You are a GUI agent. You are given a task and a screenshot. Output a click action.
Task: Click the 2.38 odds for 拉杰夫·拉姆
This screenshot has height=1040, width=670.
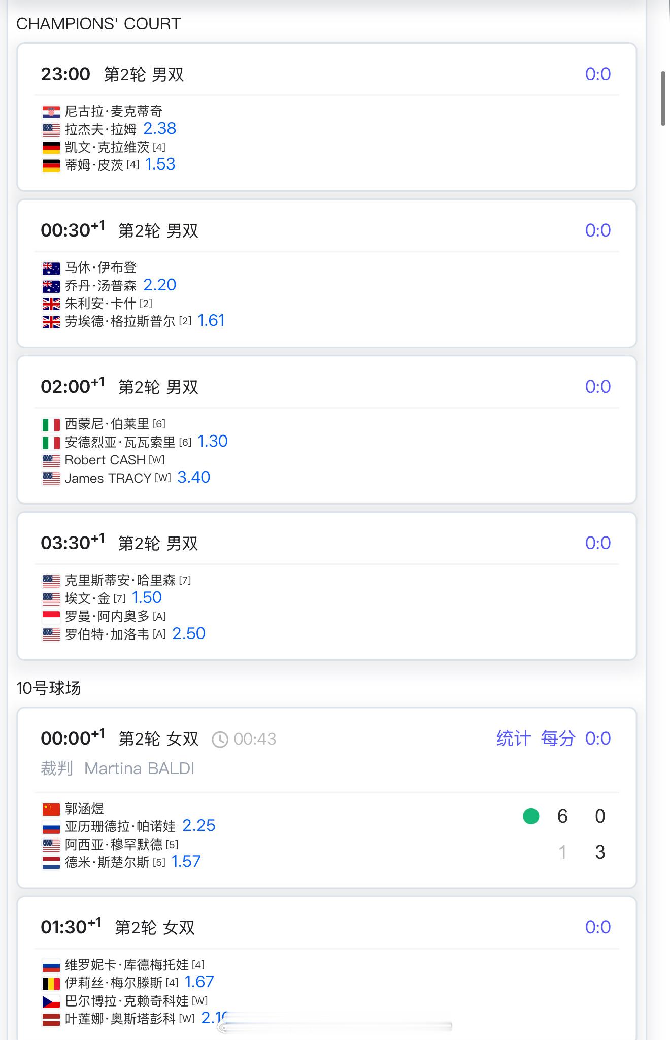(160, 129)
